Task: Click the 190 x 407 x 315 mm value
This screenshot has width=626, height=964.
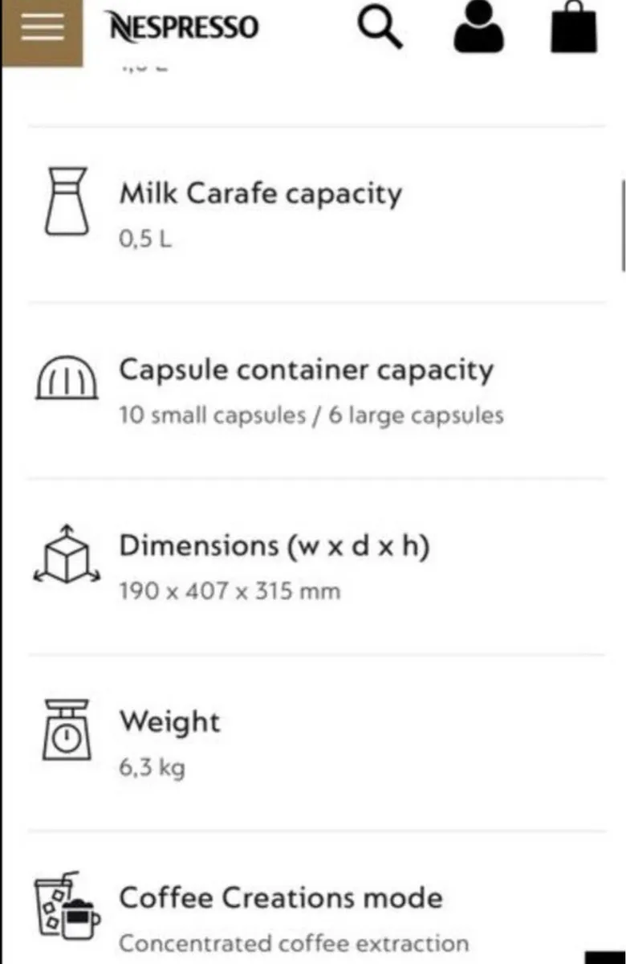Action: (x=230, y=592)
